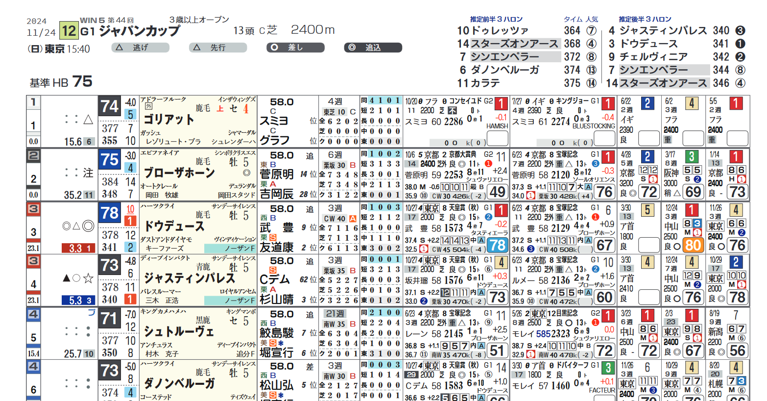Click the cyan ノーザンF label in ドウデュース row
767x401 pixels.
click(x=230, y=248)
